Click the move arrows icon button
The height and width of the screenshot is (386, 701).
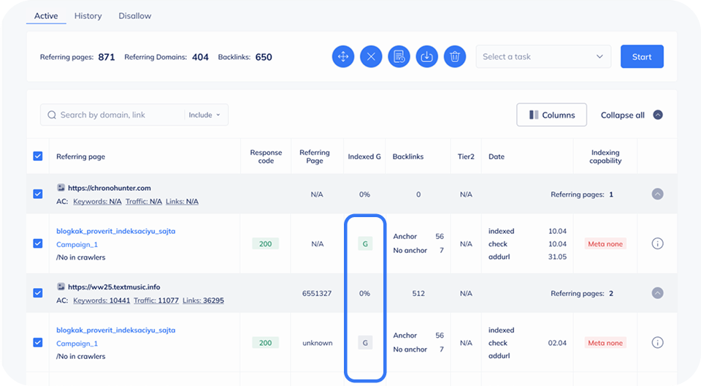point(343,57)
